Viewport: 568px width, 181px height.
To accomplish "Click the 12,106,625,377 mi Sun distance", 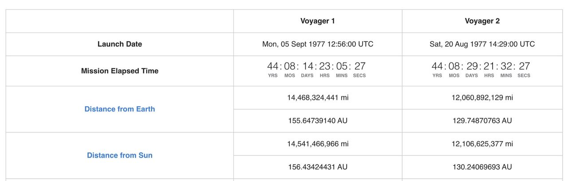I will pos(482,144).
